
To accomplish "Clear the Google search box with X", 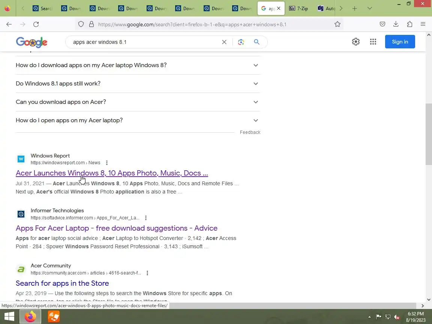I will [224, 42].
